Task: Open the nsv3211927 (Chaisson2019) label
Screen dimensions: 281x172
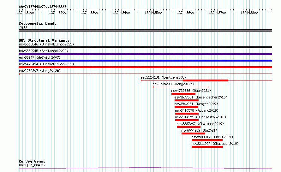Action: coord(215,144)
